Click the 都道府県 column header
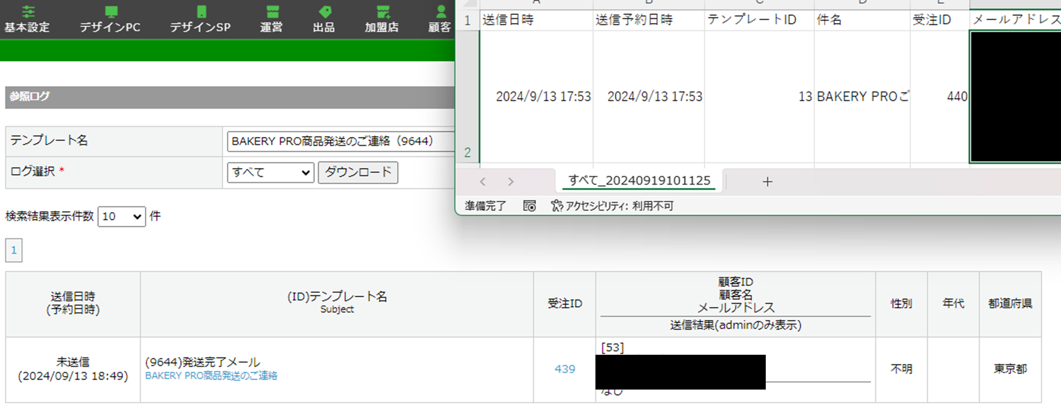Screen dimensions: 1061x410 pyautogui.click(x=1010, y=304)
